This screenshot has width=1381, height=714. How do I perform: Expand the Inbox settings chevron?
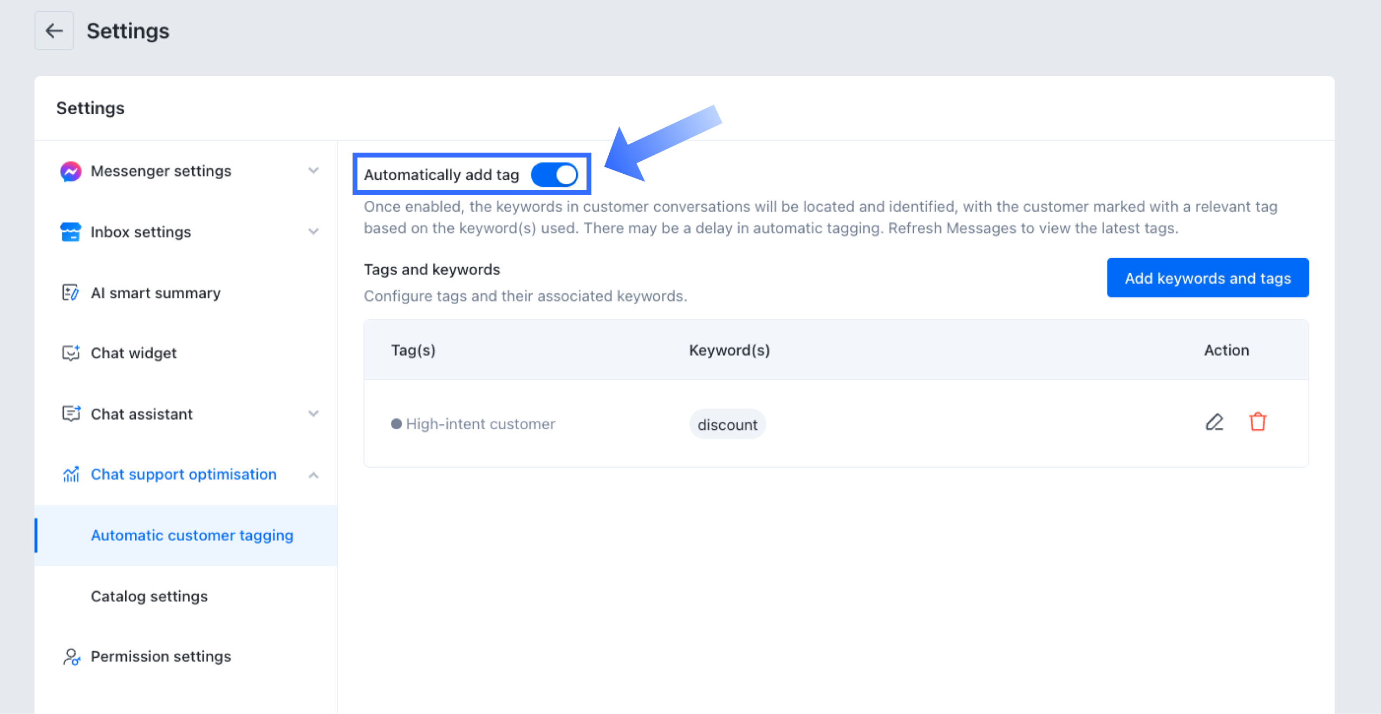[x=314, y=232]
